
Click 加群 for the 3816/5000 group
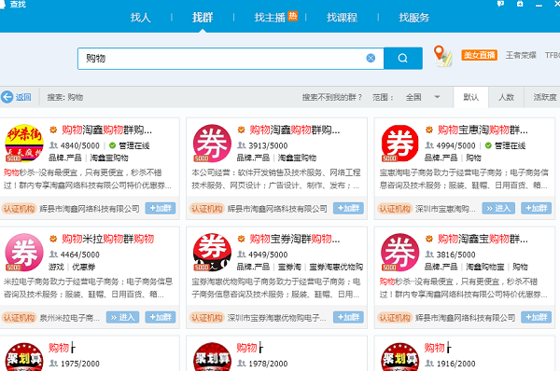pyautogui.click(x=536, y=317)
